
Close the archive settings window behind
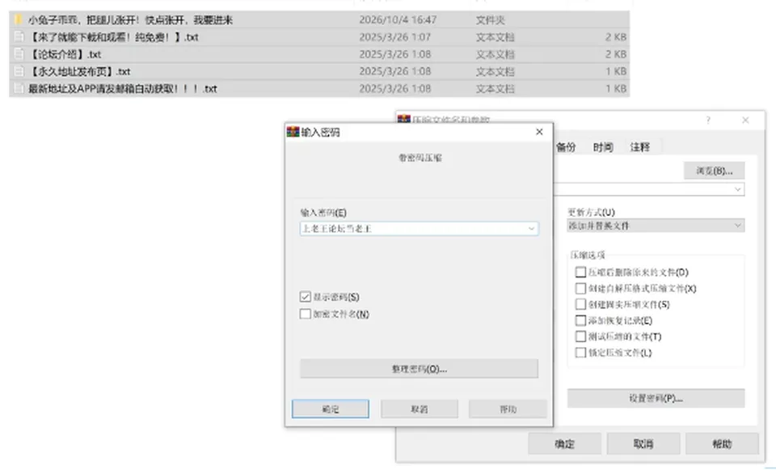click(x=745, y=120)
